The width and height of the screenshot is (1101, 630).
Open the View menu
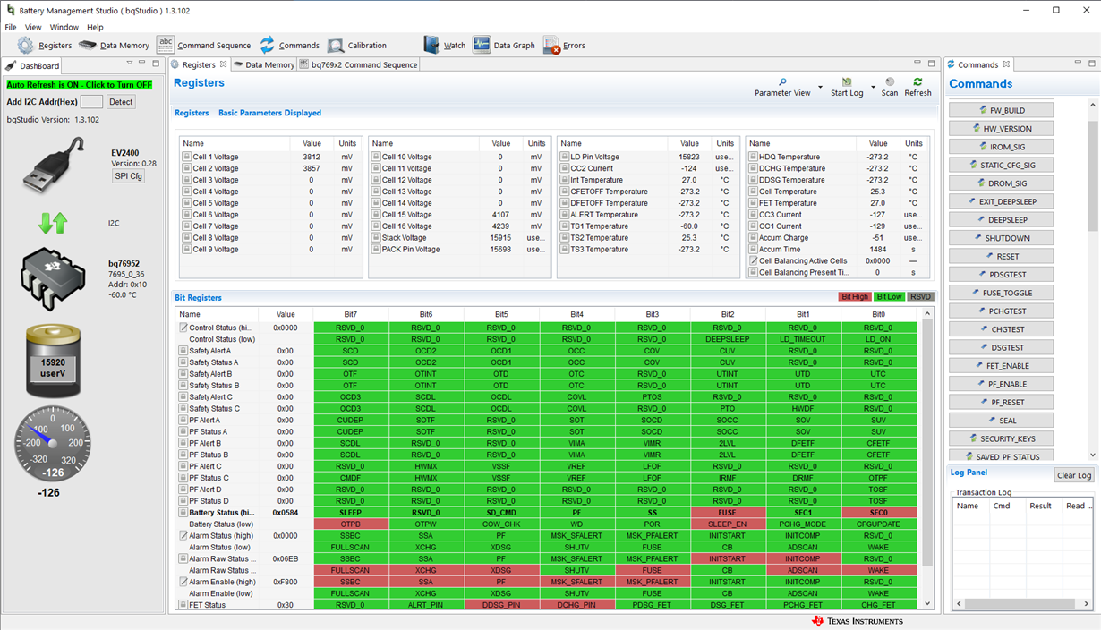(33, 28)
